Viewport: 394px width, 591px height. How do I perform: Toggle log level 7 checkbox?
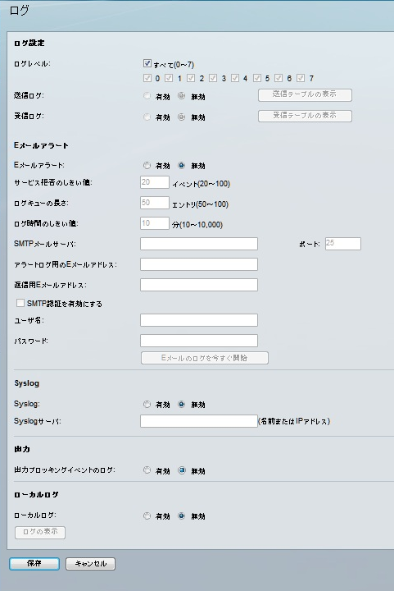pyautogui.click(x=301, y=78)
